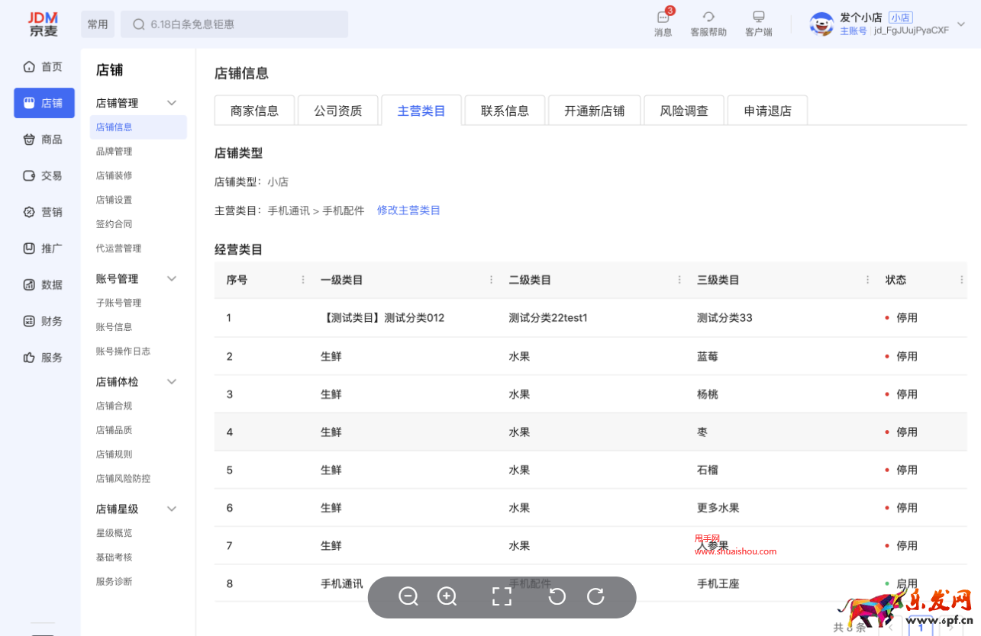Click cell 测试分类22test1
The height and width of the screenshot is (636, 981).
pos(548,318)
